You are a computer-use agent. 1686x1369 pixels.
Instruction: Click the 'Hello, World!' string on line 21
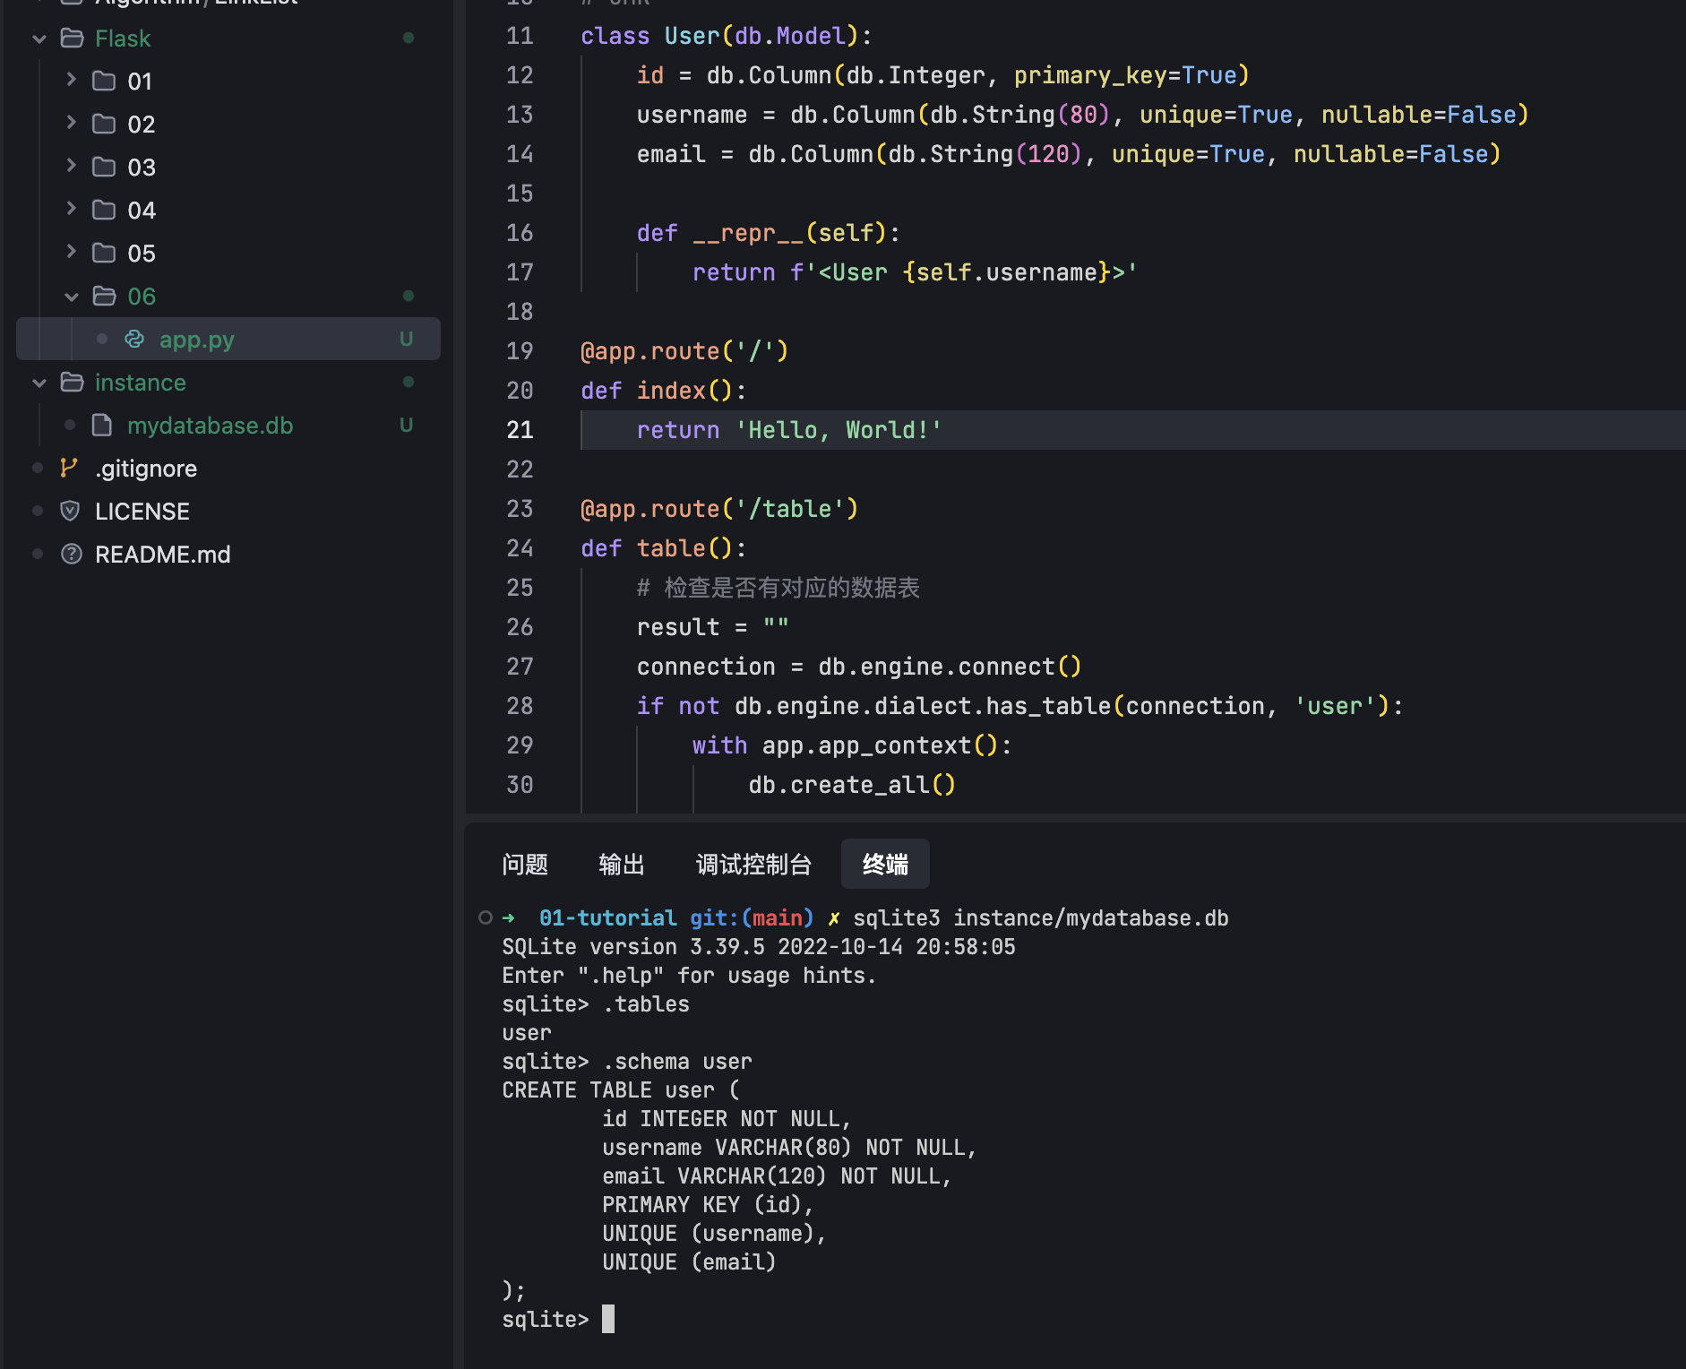click(x=839, y=430)
